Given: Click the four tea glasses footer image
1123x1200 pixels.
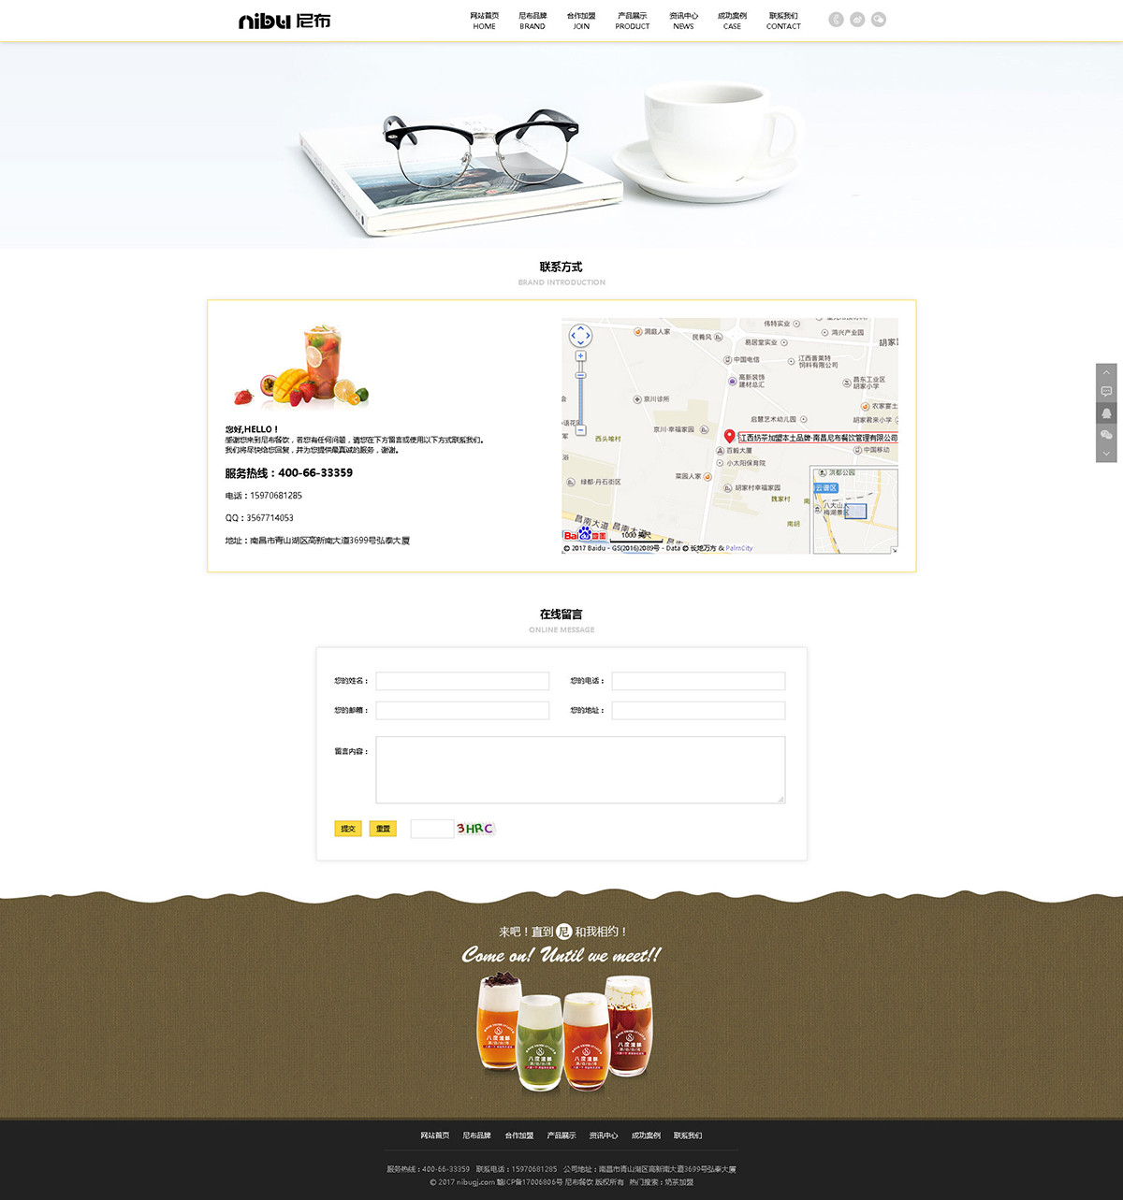Looking at the screenshot, I should 564,1033.
